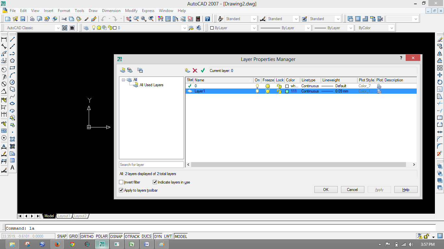
Task: Select the Rectangle tool in the Draw toolbar
Action: point(12,68)
